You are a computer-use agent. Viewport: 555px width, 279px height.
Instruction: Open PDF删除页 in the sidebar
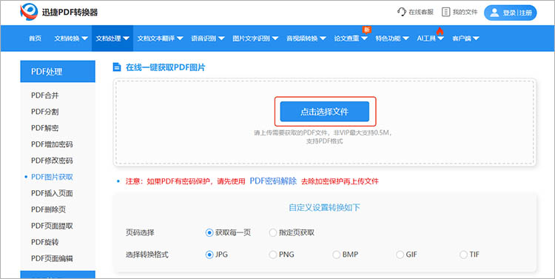pos(49,209)
